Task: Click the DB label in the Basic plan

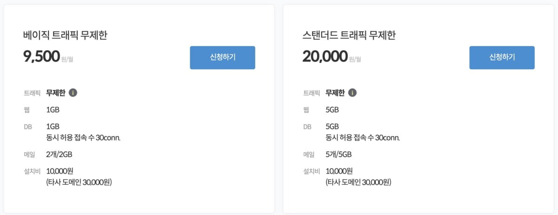Action: pyautogui.click(x=28, y=127)
